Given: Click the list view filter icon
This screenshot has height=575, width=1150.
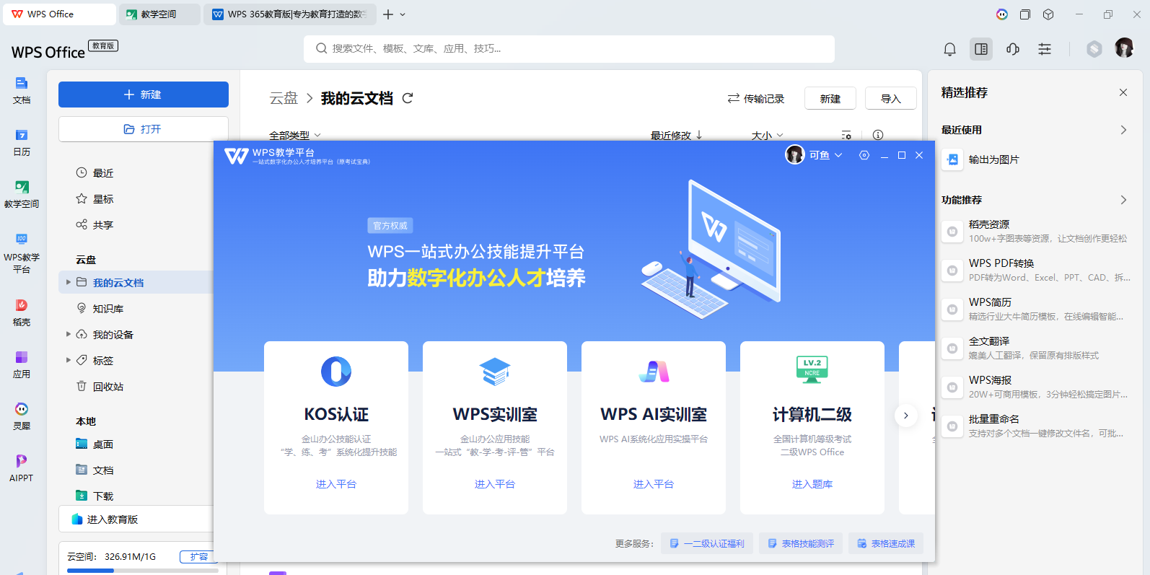Looking at the screenshot, I should click(846, 135).
